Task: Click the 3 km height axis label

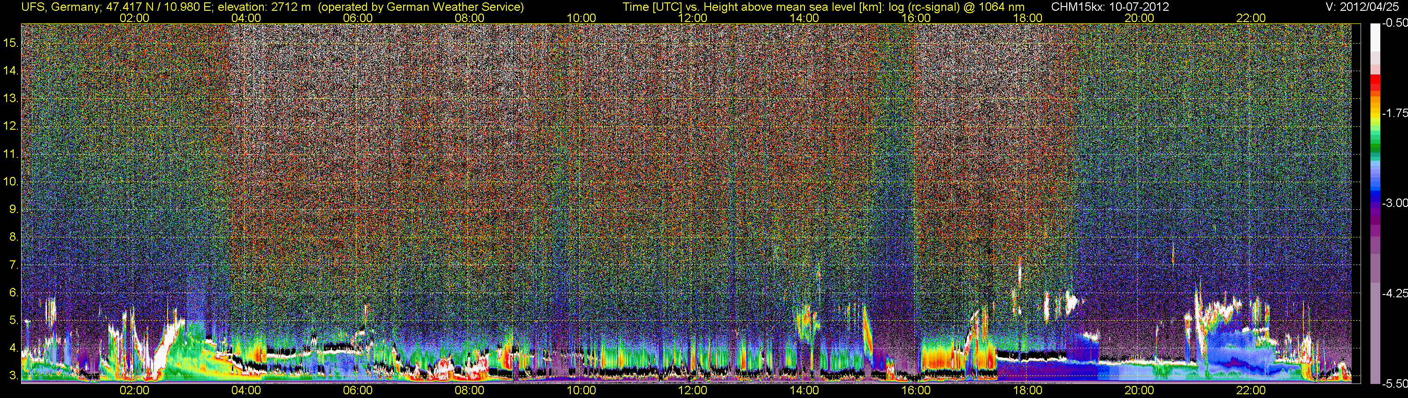Action: tap(13, 376)
